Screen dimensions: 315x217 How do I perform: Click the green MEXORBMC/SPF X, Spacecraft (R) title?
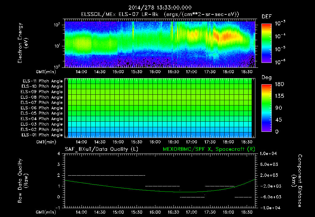(x=209, y=149)
